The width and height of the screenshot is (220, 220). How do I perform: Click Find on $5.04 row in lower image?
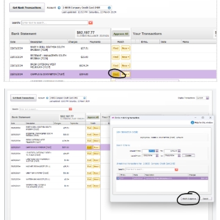coord(89,180)
